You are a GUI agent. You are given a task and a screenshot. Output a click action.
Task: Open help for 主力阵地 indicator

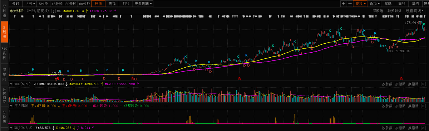pos(11,106)
